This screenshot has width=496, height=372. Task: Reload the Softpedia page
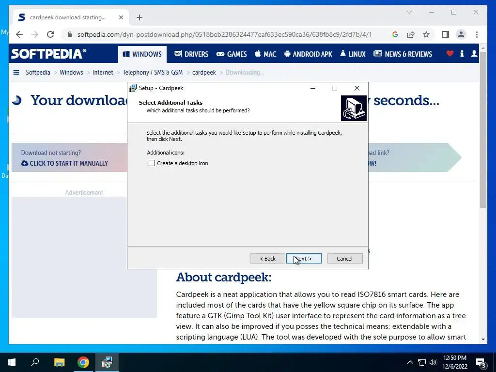(50, 34)
